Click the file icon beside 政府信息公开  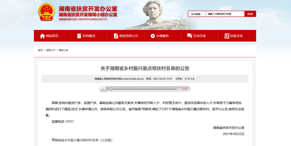point(116,36)
